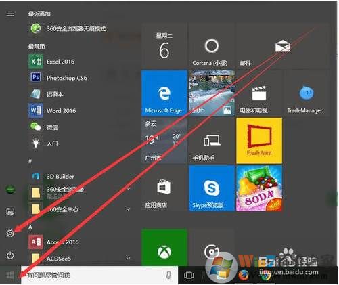
Task: Expand the ACDSee5 folder chevron
Action: point(128,258)
